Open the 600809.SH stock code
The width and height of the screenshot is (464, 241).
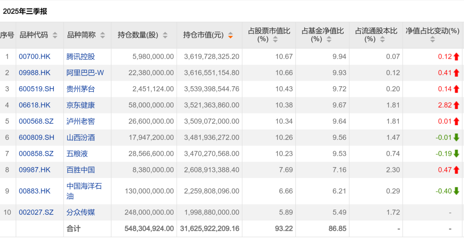(x=37, y=138)
